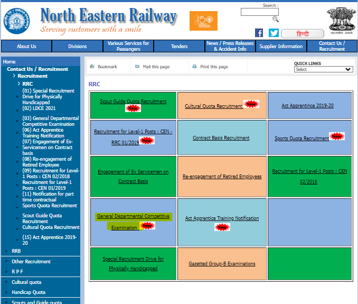Open the Twitter page icon
Viewport: 358px width, 304px height.
click(x=274, y=33)
